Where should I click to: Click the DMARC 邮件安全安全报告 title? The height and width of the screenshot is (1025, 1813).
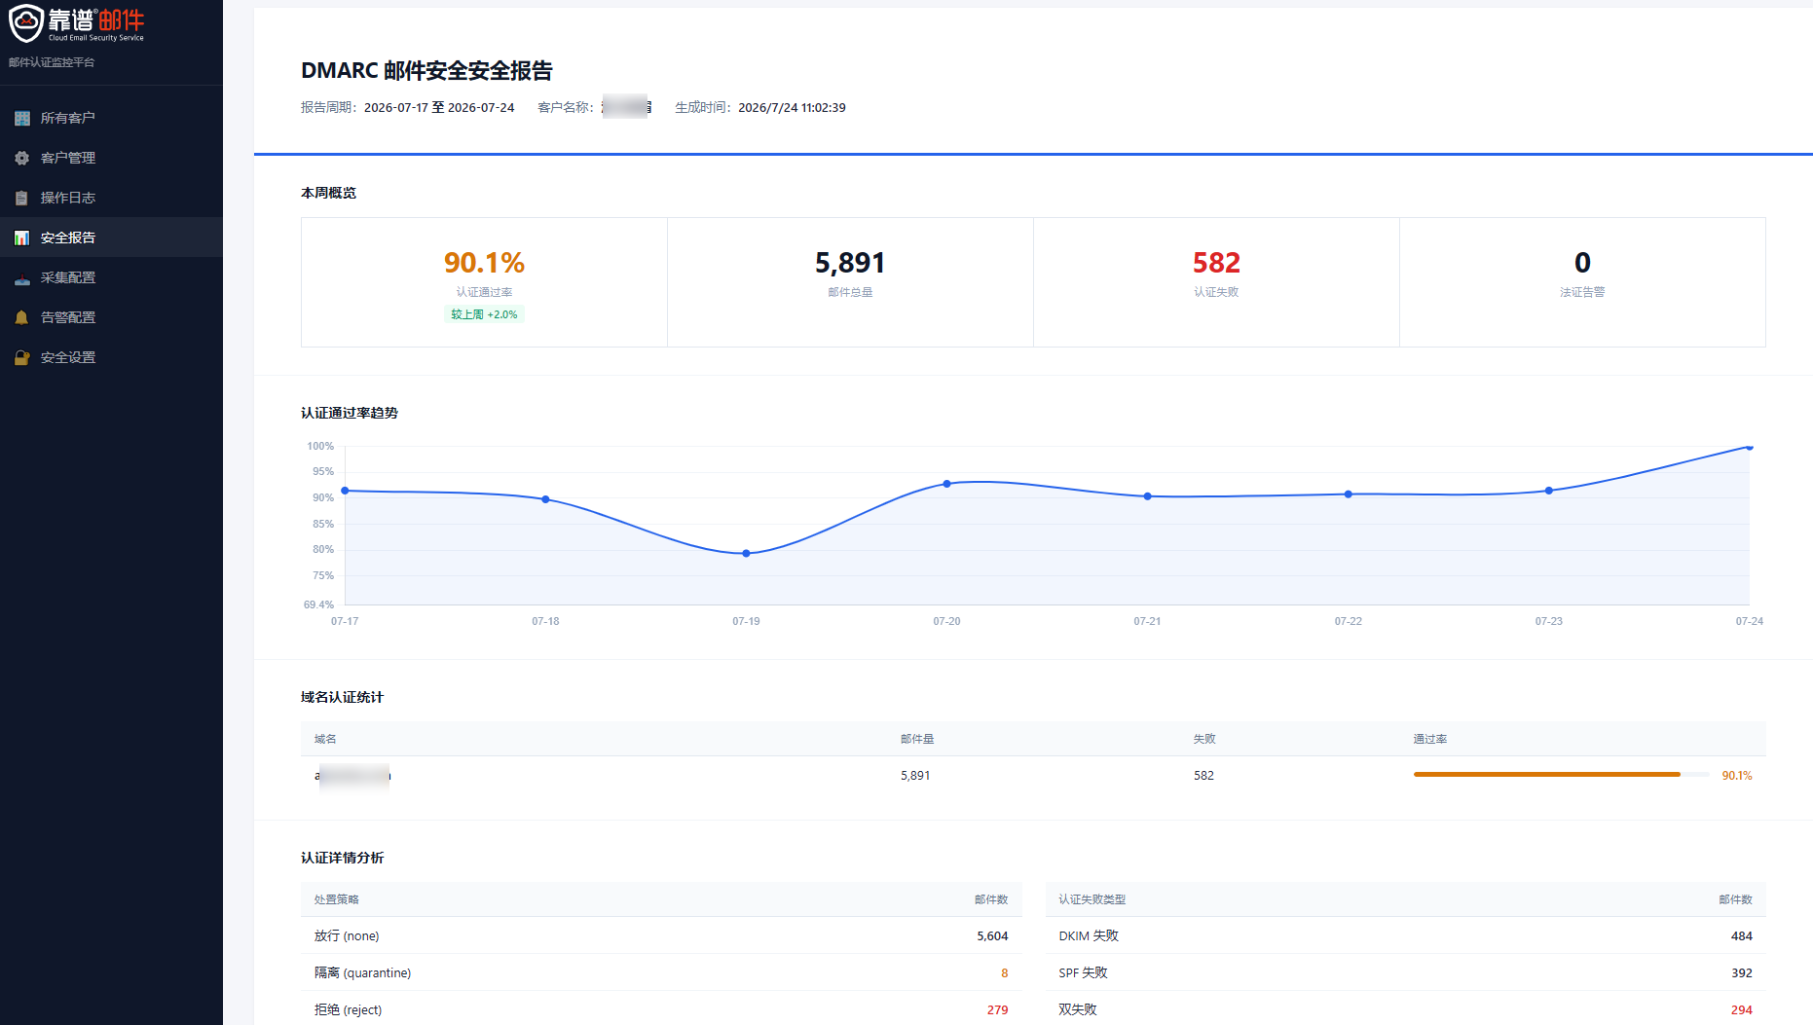426,70
